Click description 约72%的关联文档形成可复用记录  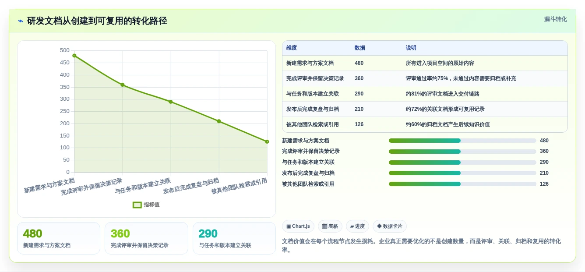point(445,109)
